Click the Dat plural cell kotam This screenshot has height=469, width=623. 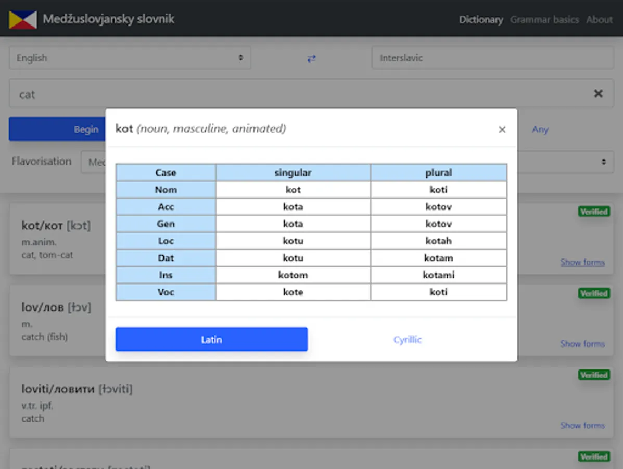[439, 258]
